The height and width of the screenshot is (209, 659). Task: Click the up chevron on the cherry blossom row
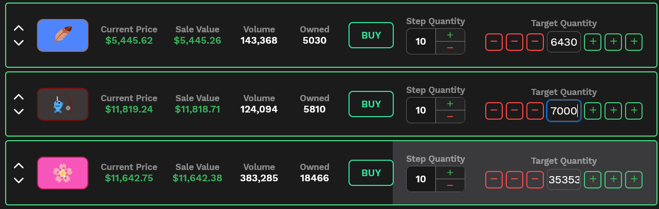19,166
